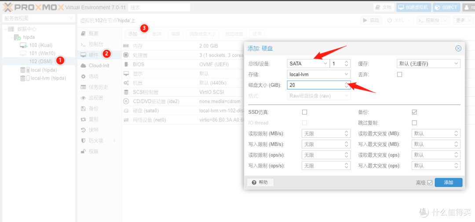Toggle the 高级 advanced checkbox
The width and height of the screenshot is (475, 222).
[x=430, y=182]
